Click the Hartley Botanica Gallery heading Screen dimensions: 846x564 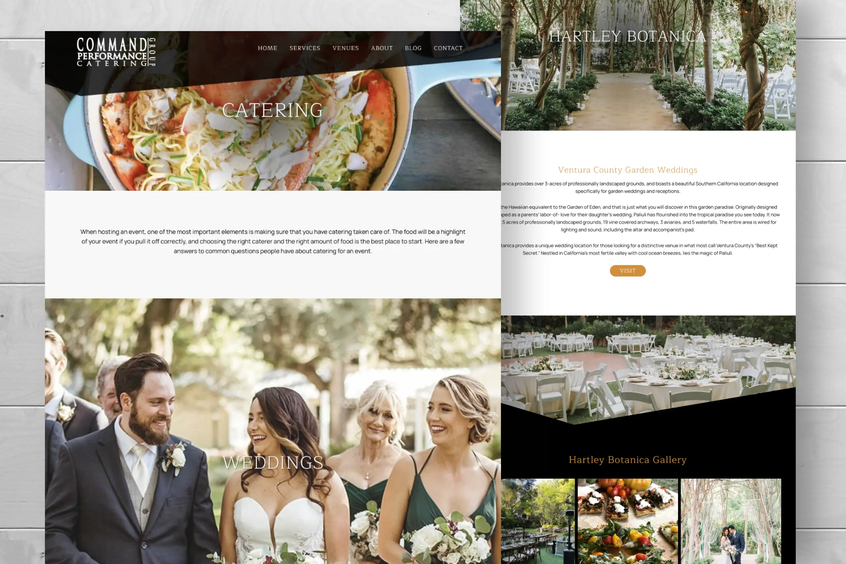[628, 460]
